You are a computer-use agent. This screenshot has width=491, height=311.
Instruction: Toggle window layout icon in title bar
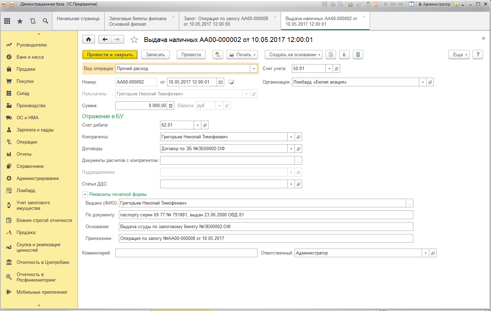pos(411,4)
